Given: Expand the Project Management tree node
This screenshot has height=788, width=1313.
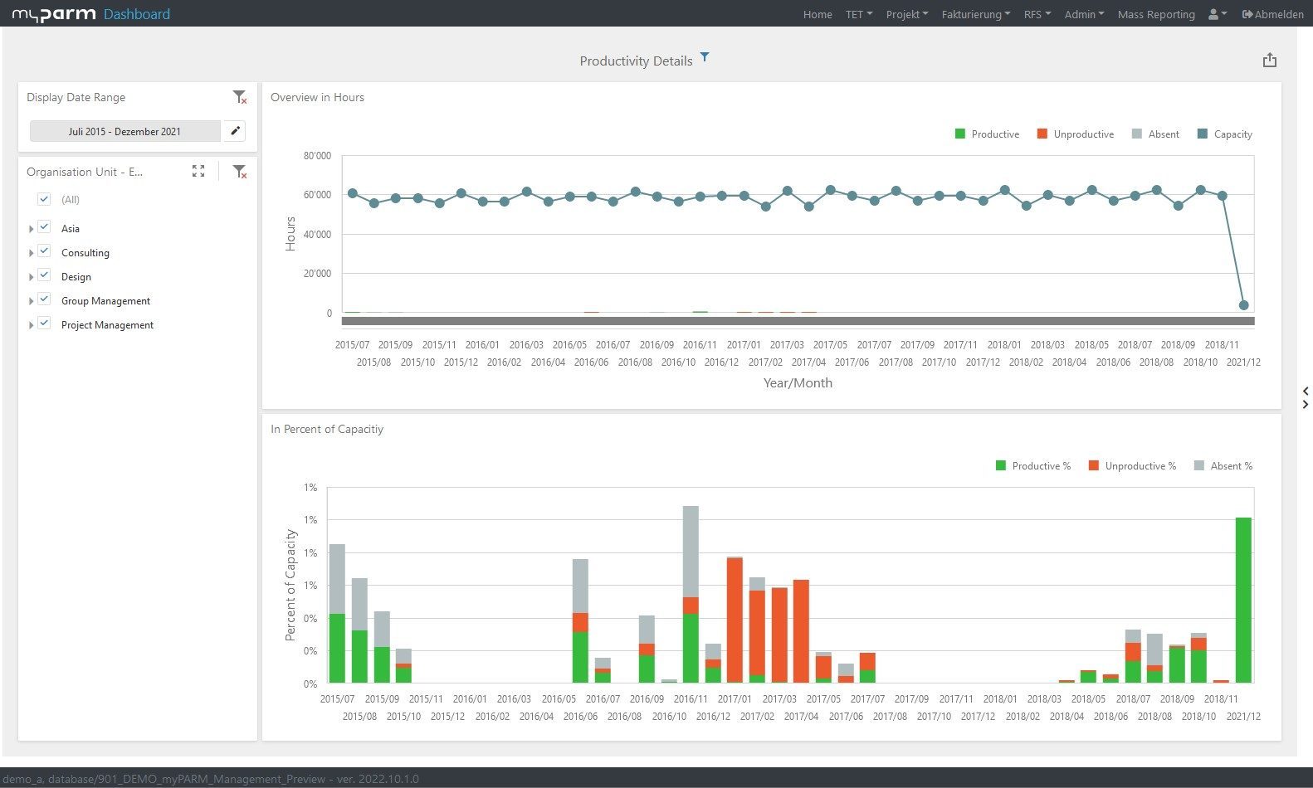Looking at the screenshot, I should 32,325.
